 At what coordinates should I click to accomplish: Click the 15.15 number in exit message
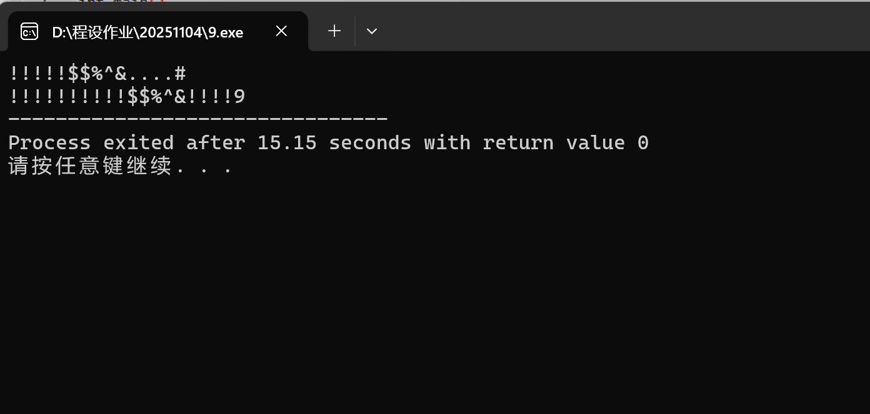pos(287,143)
